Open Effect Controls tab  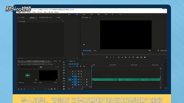[32, 18]
